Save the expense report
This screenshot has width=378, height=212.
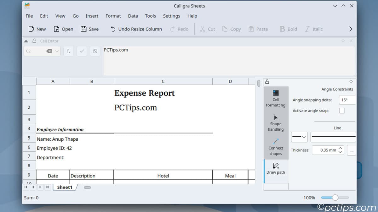point(89,29)
